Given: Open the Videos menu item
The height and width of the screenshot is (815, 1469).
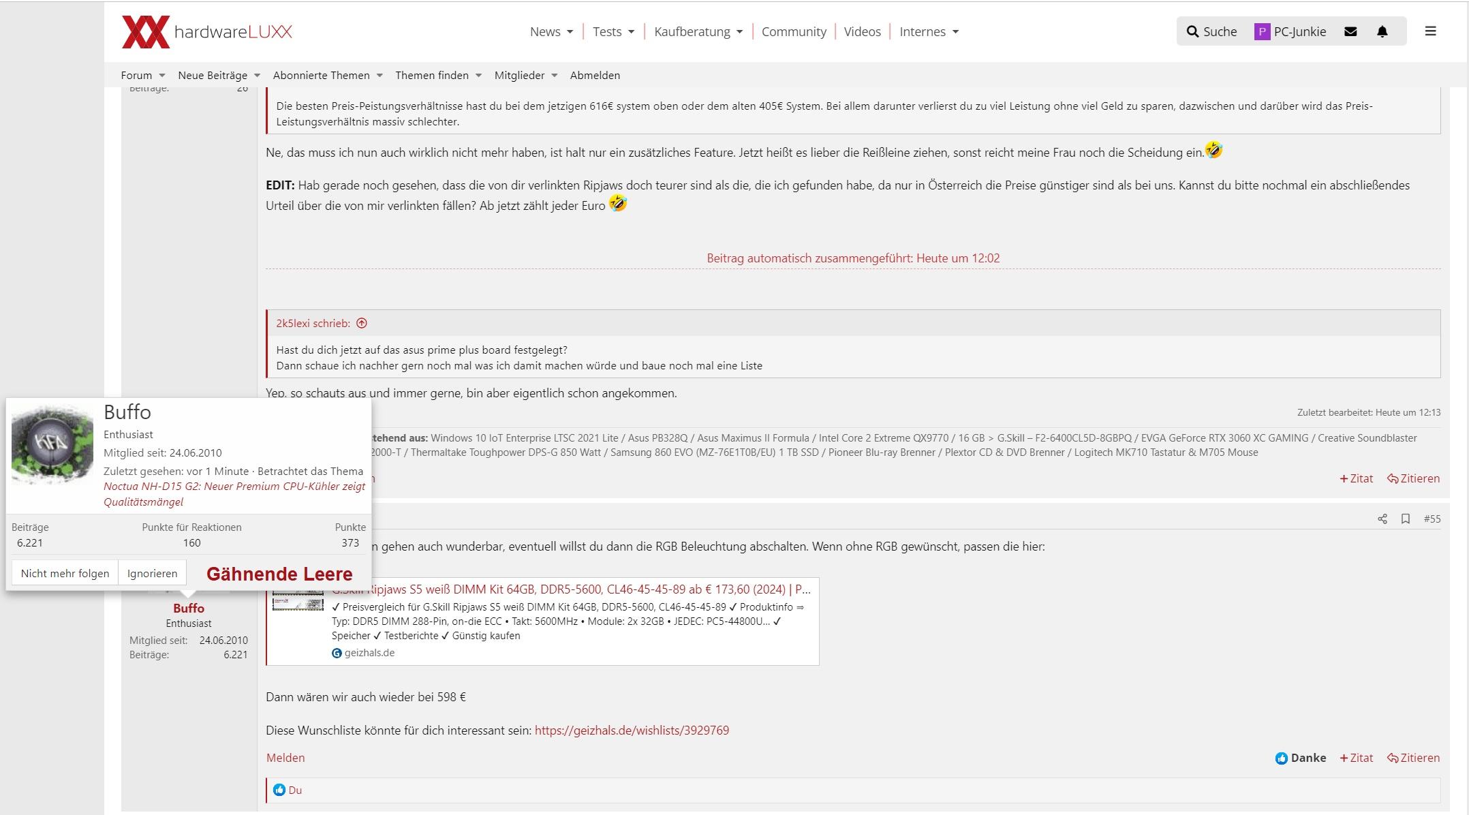Looking at the screenshot, I should pyautogui.click(x=862, y=31).
